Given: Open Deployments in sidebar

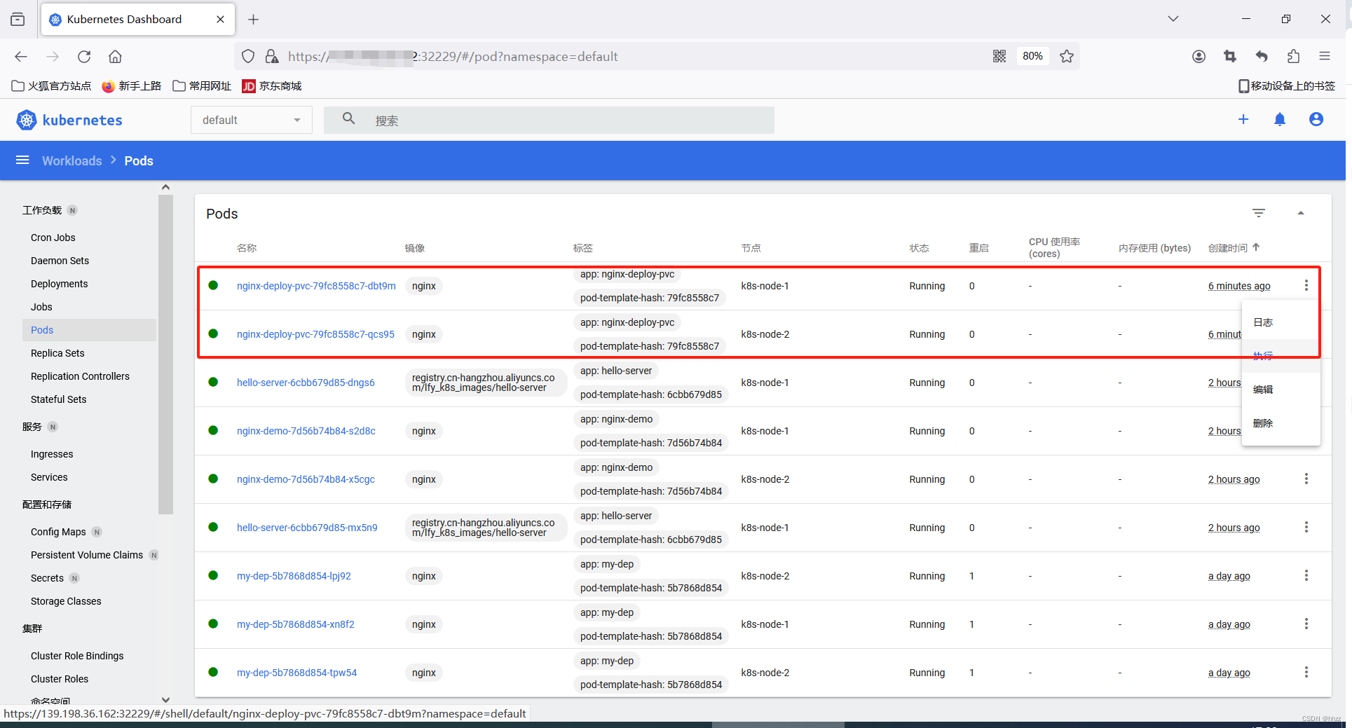Looking at the screenshot, I should [60, 284].
